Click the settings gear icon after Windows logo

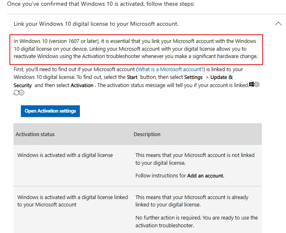click(x=257, y=85)
